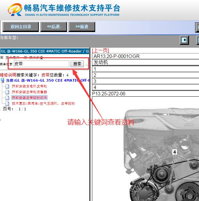Click the callout label 4 in the diagram
The height and width of the screenshot is (201, 199).
(175, 152)
